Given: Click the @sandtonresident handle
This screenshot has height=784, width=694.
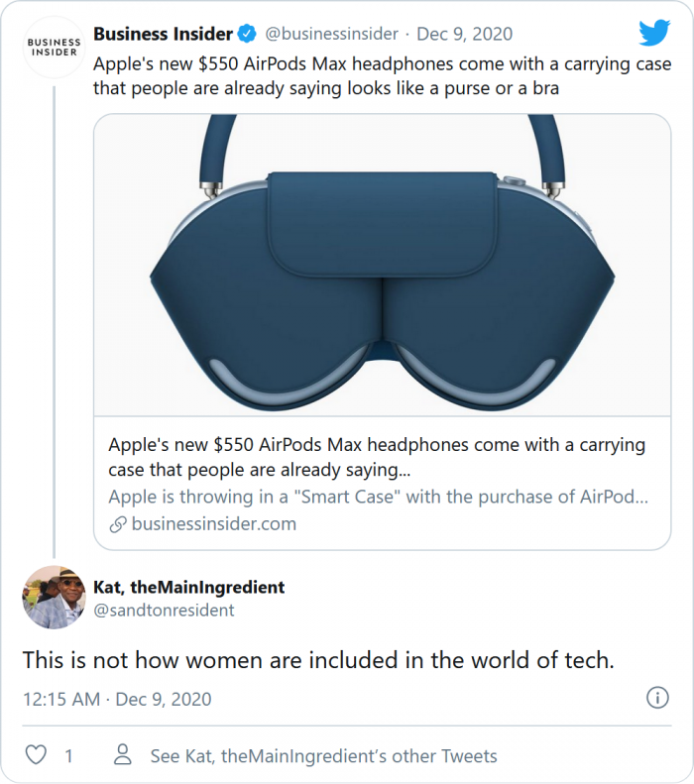Looking at the screenshot, I should click(x=164, y=611).
